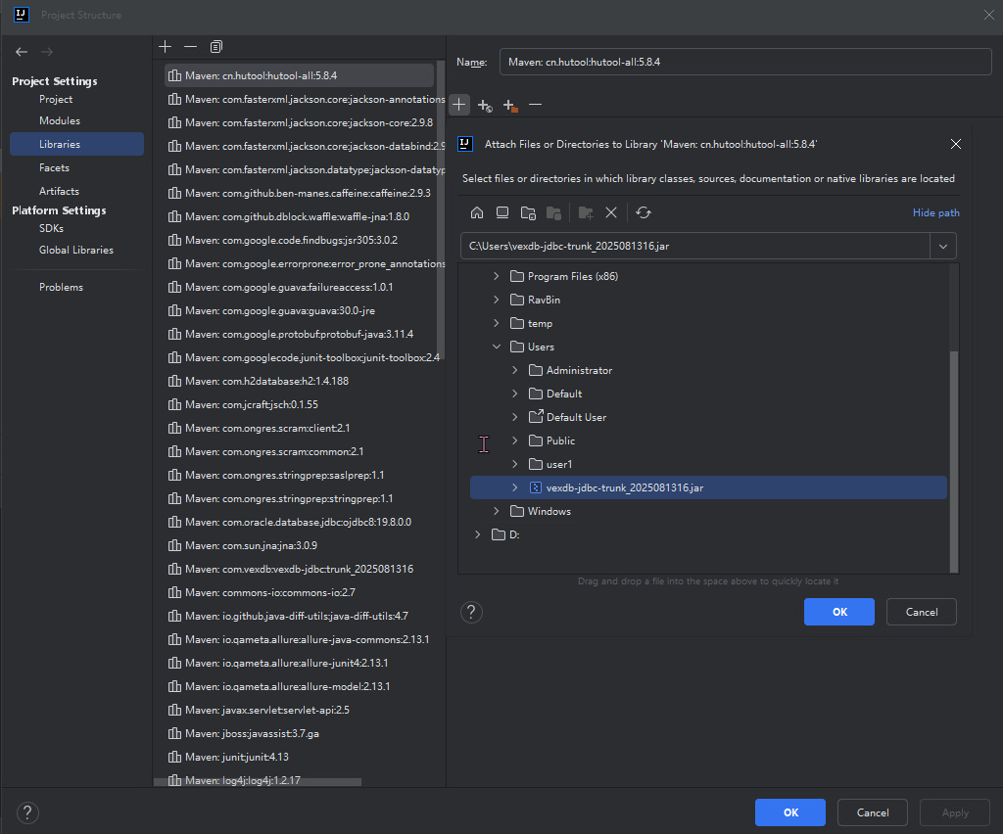Copy the selected library using copy icon
1003x834 pixels.
216,47
